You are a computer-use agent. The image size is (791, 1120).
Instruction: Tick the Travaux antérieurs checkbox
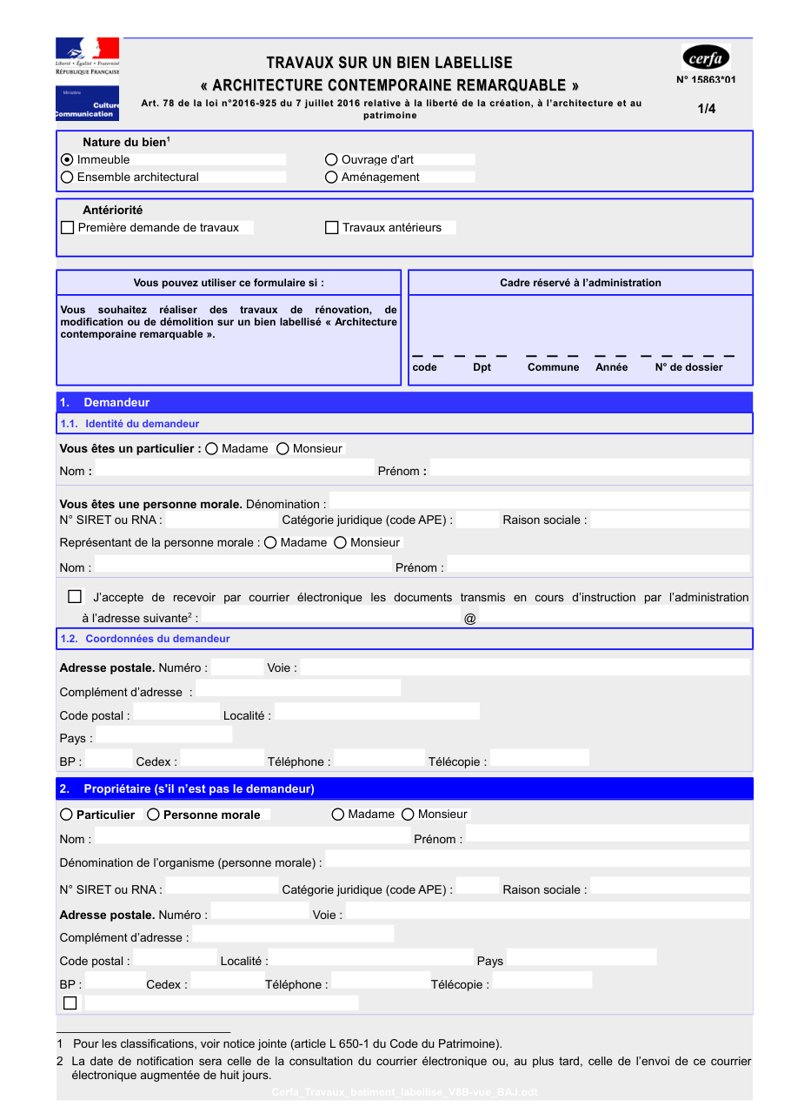331,227
